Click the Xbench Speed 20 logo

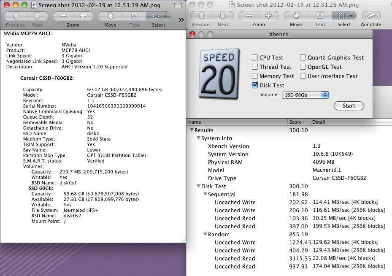tap(219, 74)
